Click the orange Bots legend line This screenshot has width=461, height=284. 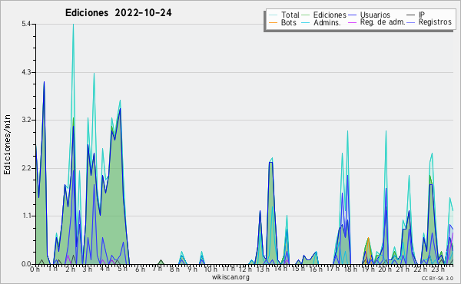pos(273,22)
